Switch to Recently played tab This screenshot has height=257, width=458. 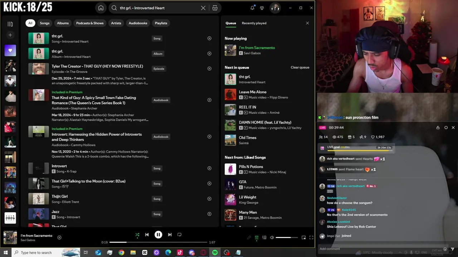[254, 23]
